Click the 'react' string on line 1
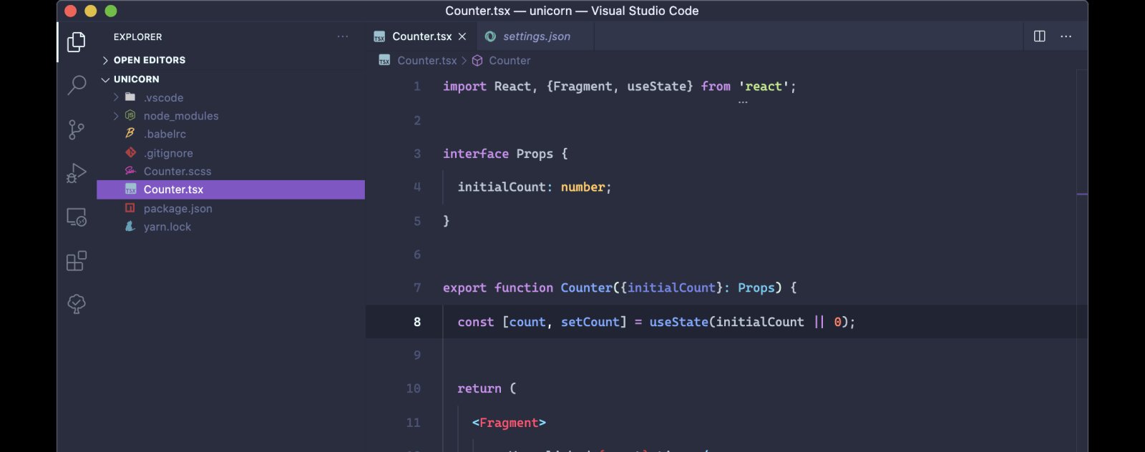1145x452 pixels. point(764,87)
